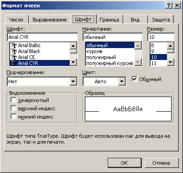Select курсив font style

[x=110, y=51]
